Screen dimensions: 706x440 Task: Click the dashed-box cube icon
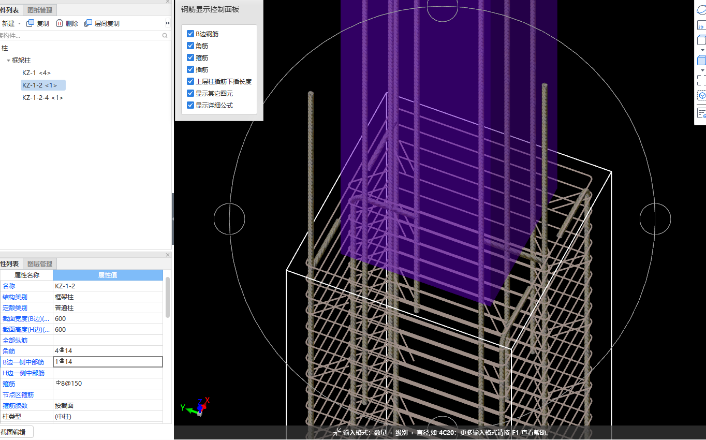(x=701, y=96)
